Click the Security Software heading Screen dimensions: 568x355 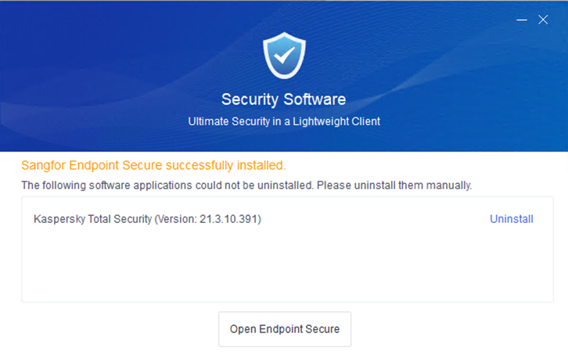283,100
